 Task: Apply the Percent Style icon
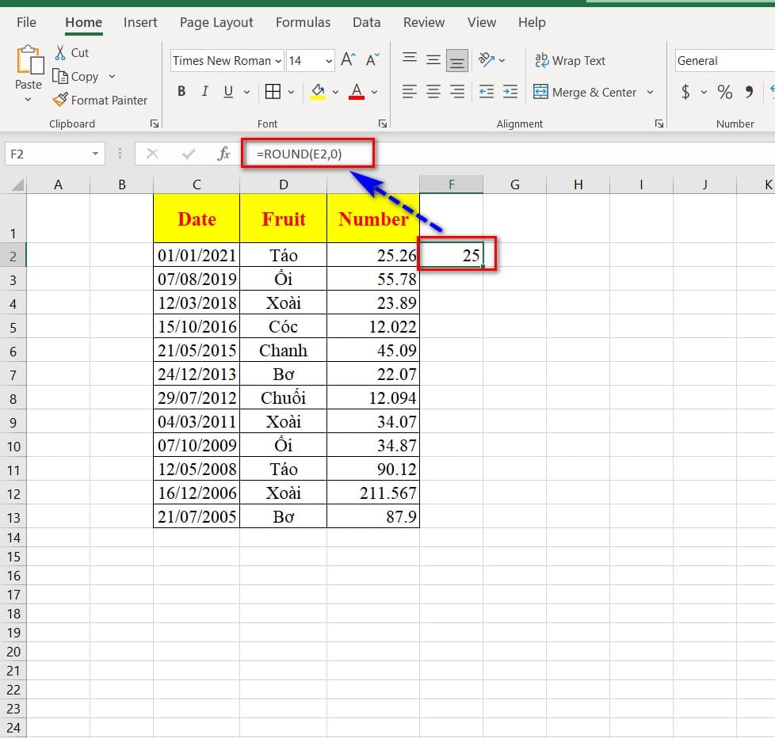point(724,91)
